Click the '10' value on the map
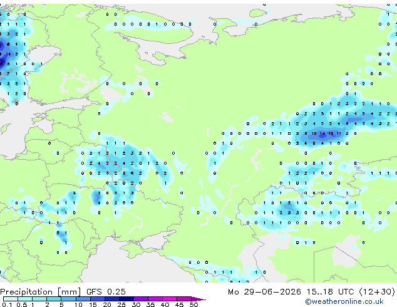This screenshot has height=307, width=397. coord(314,133)
